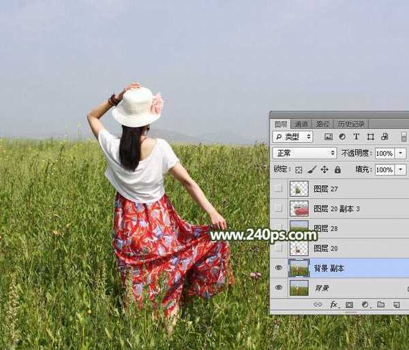This screenshot has width=409, height=350.
Task: Show the 图层 27 layer
Action: click(278, 189)
